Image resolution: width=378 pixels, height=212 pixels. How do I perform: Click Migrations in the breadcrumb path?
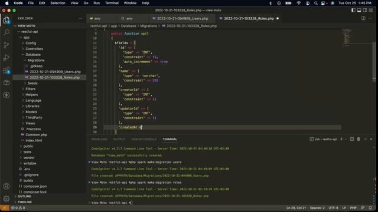tap(148, 26)
